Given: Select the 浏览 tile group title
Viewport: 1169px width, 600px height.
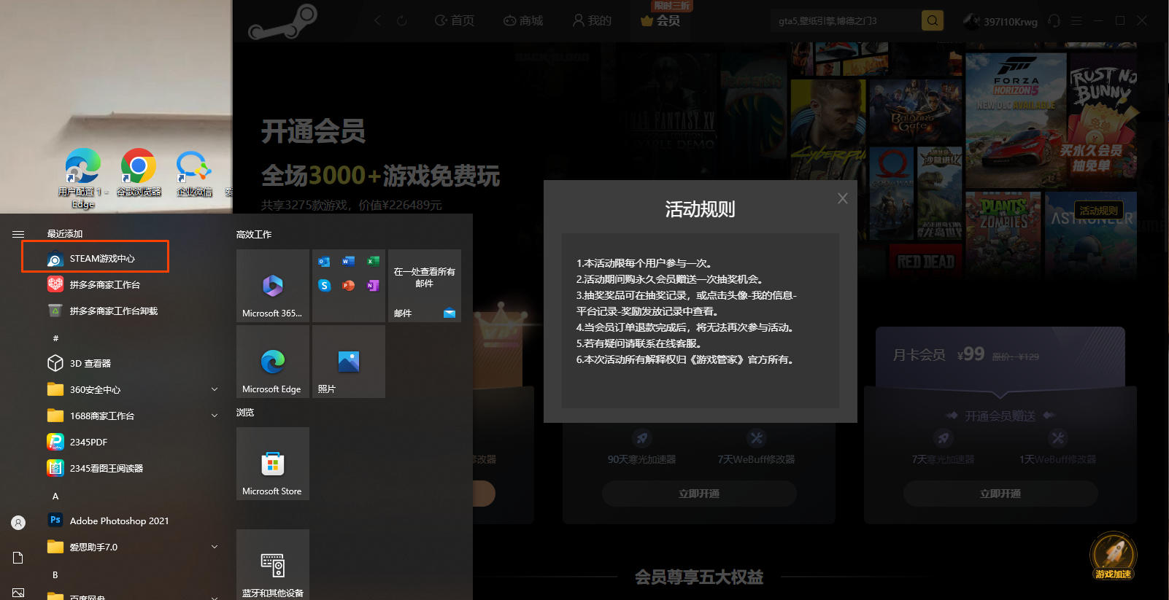Looking at the screenshot, I should pos(245,413).
